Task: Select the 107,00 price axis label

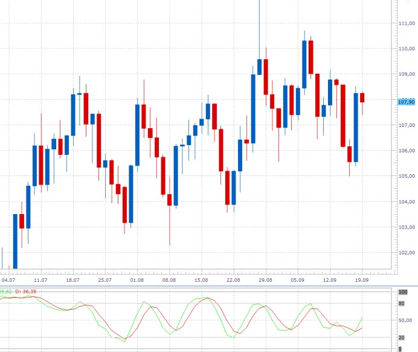Action: [407, 125]
